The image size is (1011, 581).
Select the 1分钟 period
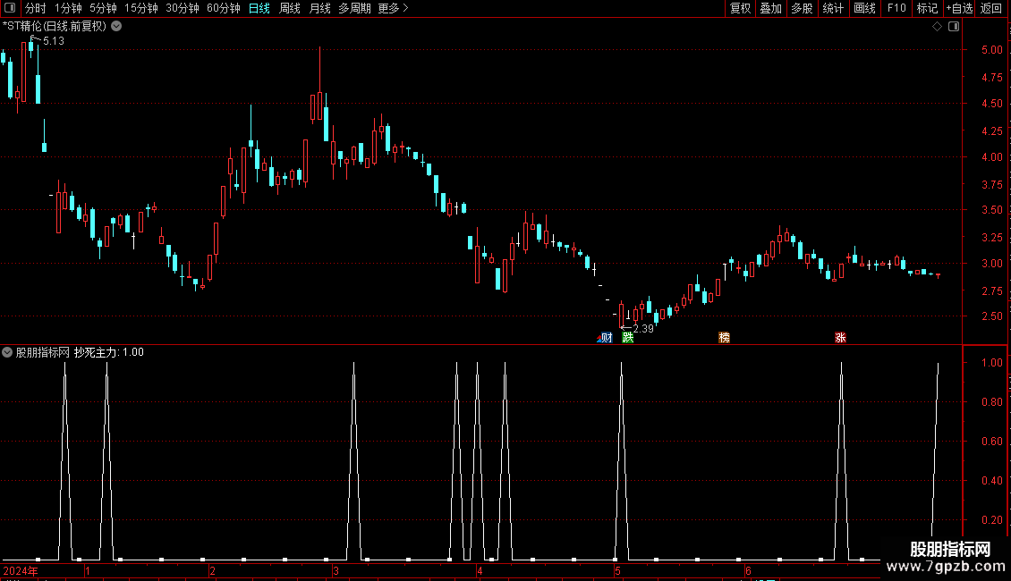68,8
